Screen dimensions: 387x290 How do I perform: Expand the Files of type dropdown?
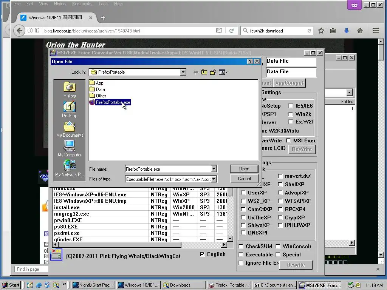[x=214, y=179]
